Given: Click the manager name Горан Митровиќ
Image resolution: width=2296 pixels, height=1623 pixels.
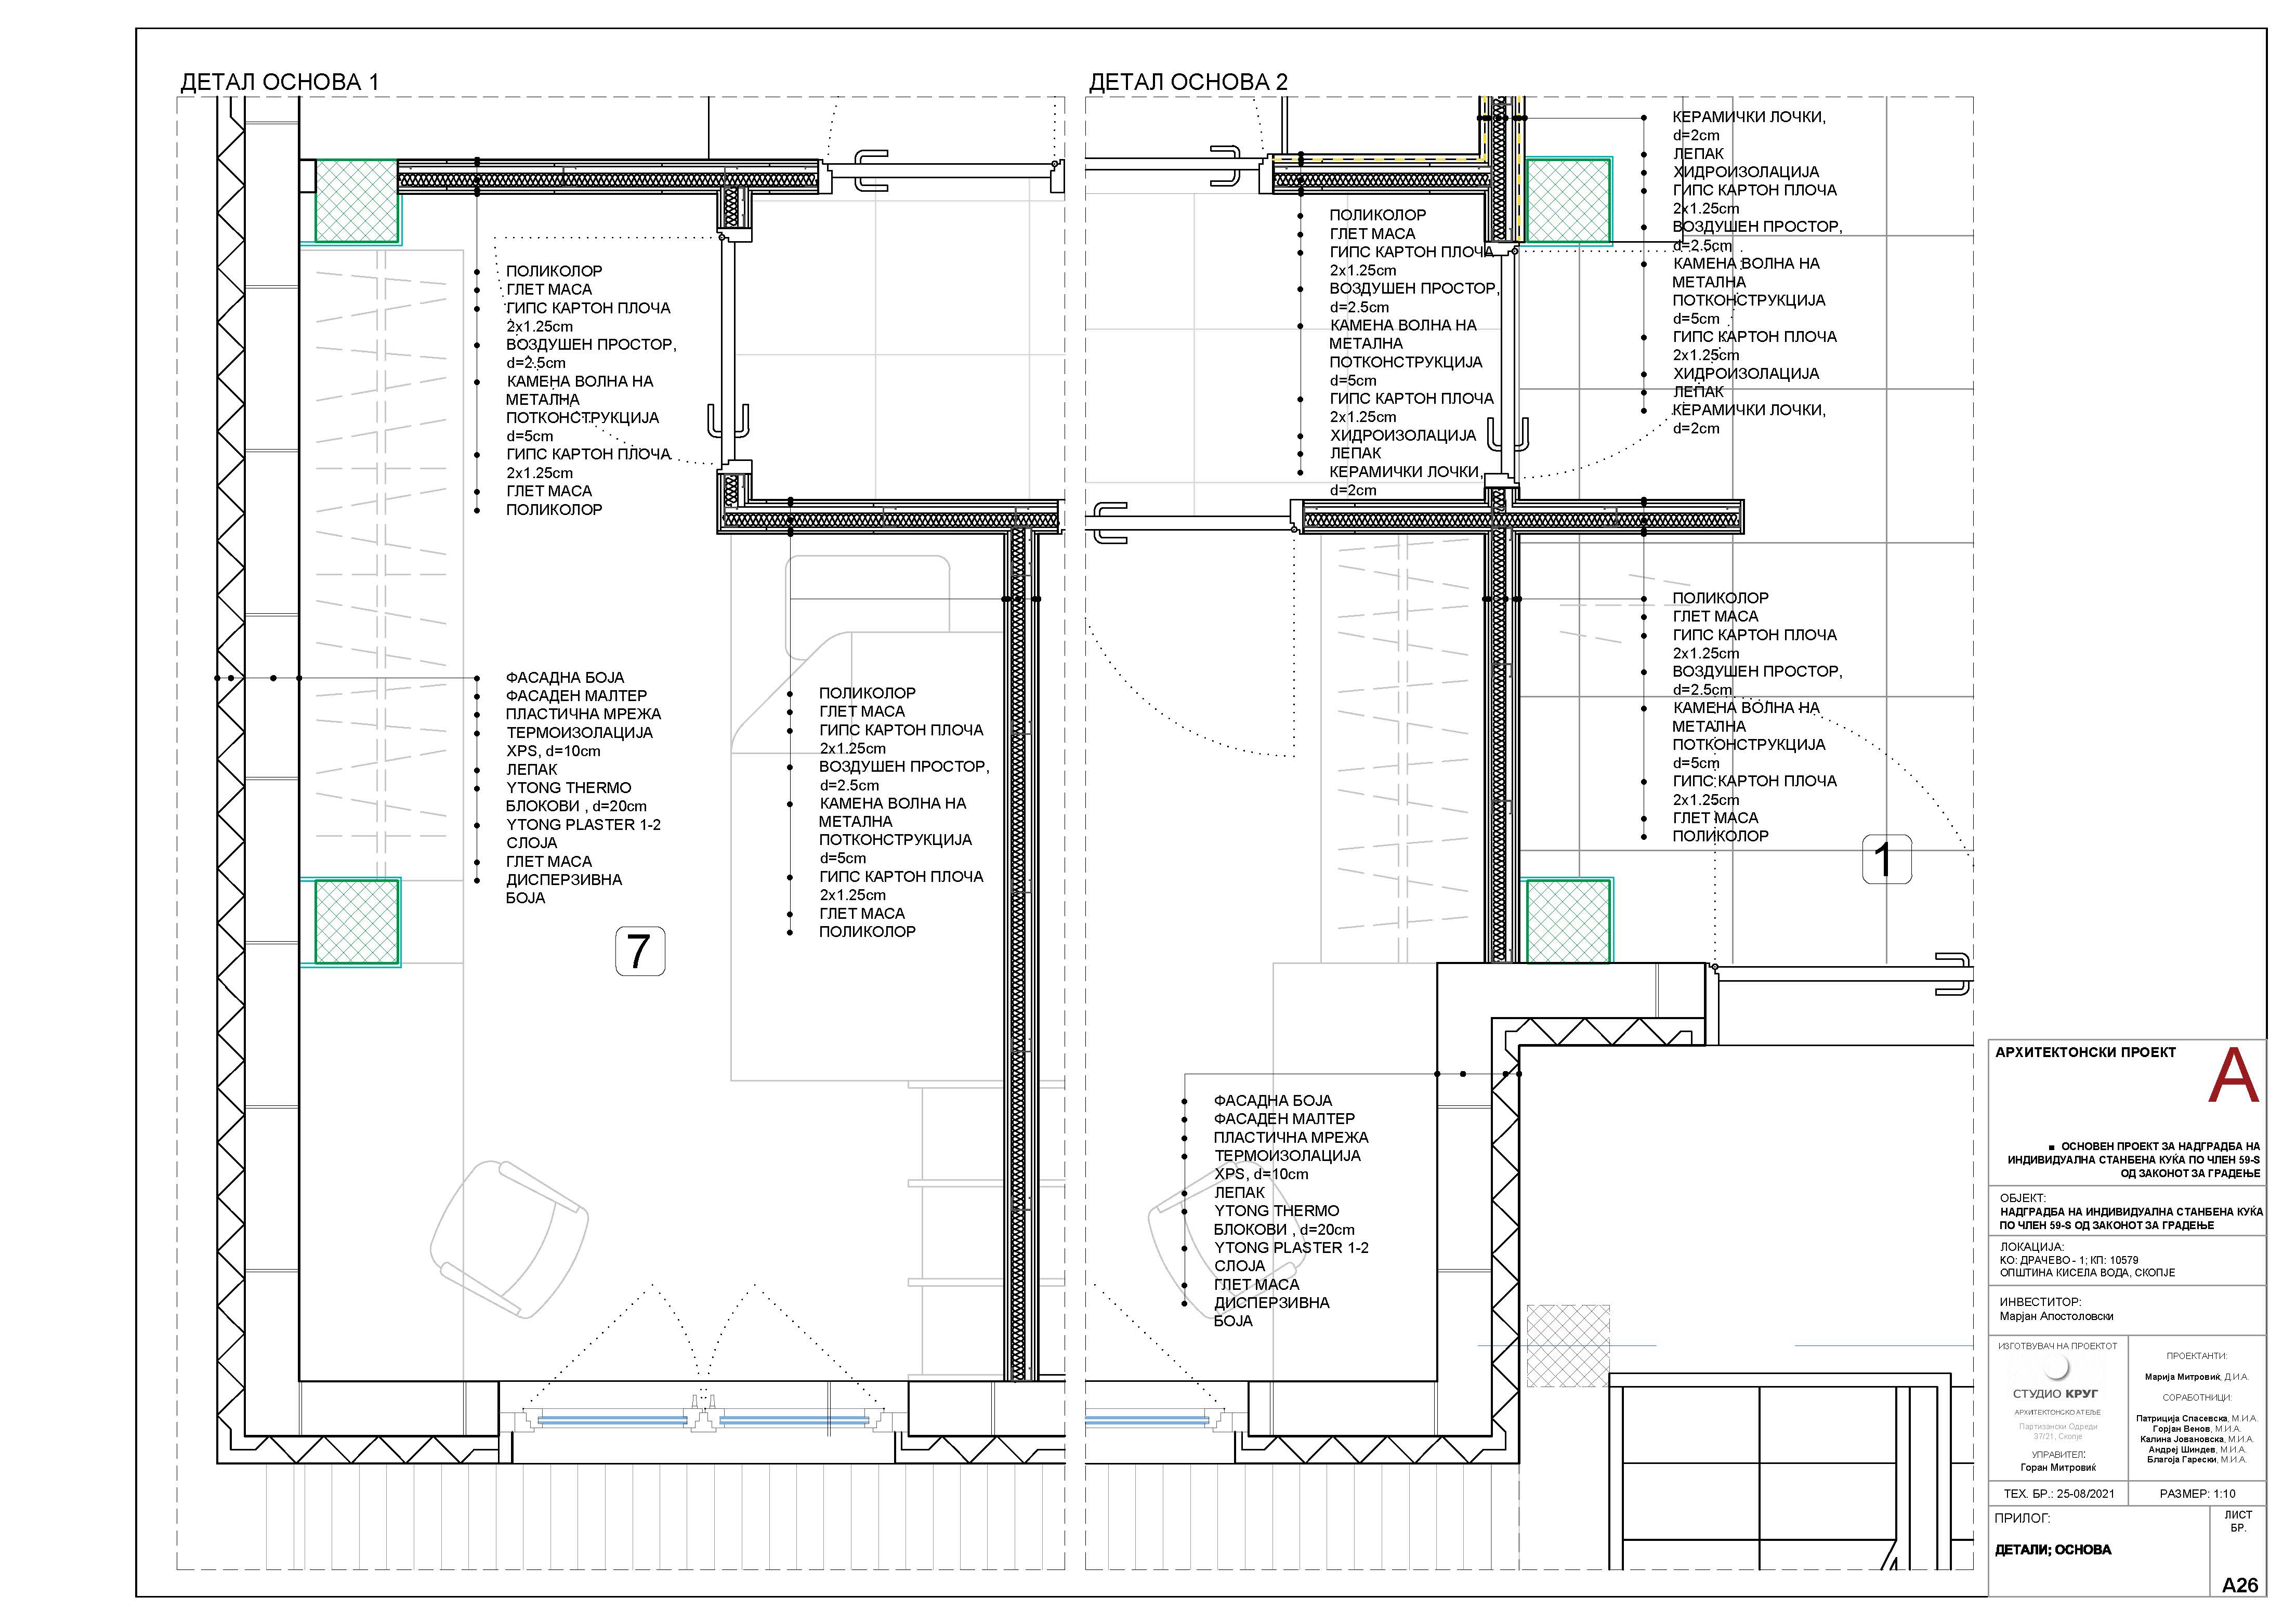Looking at the screenshot, I should tap(2058, 1468).
